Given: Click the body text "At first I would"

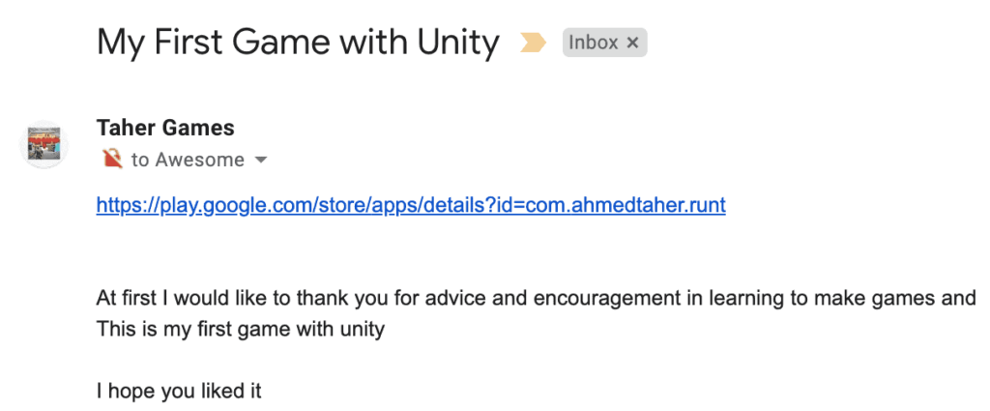Looking at the screenshot, I should (x=161, y=297).
